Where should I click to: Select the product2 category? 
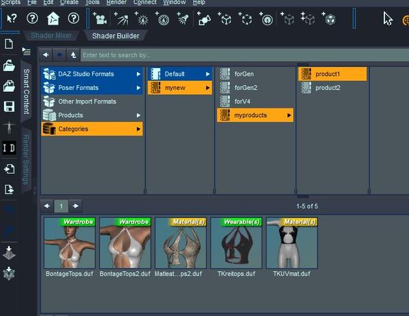[333, 88]
